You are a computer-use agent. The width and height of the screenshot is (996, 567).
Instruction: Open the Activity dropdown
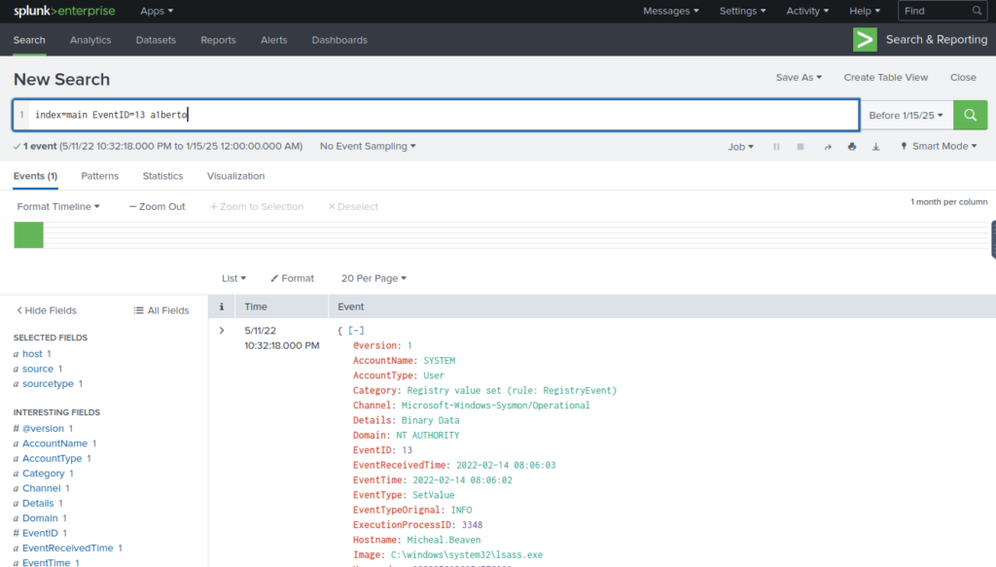807,11
